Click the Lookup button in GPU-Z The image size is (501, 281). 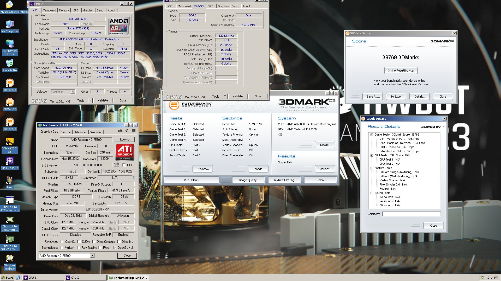pos(125,139)
